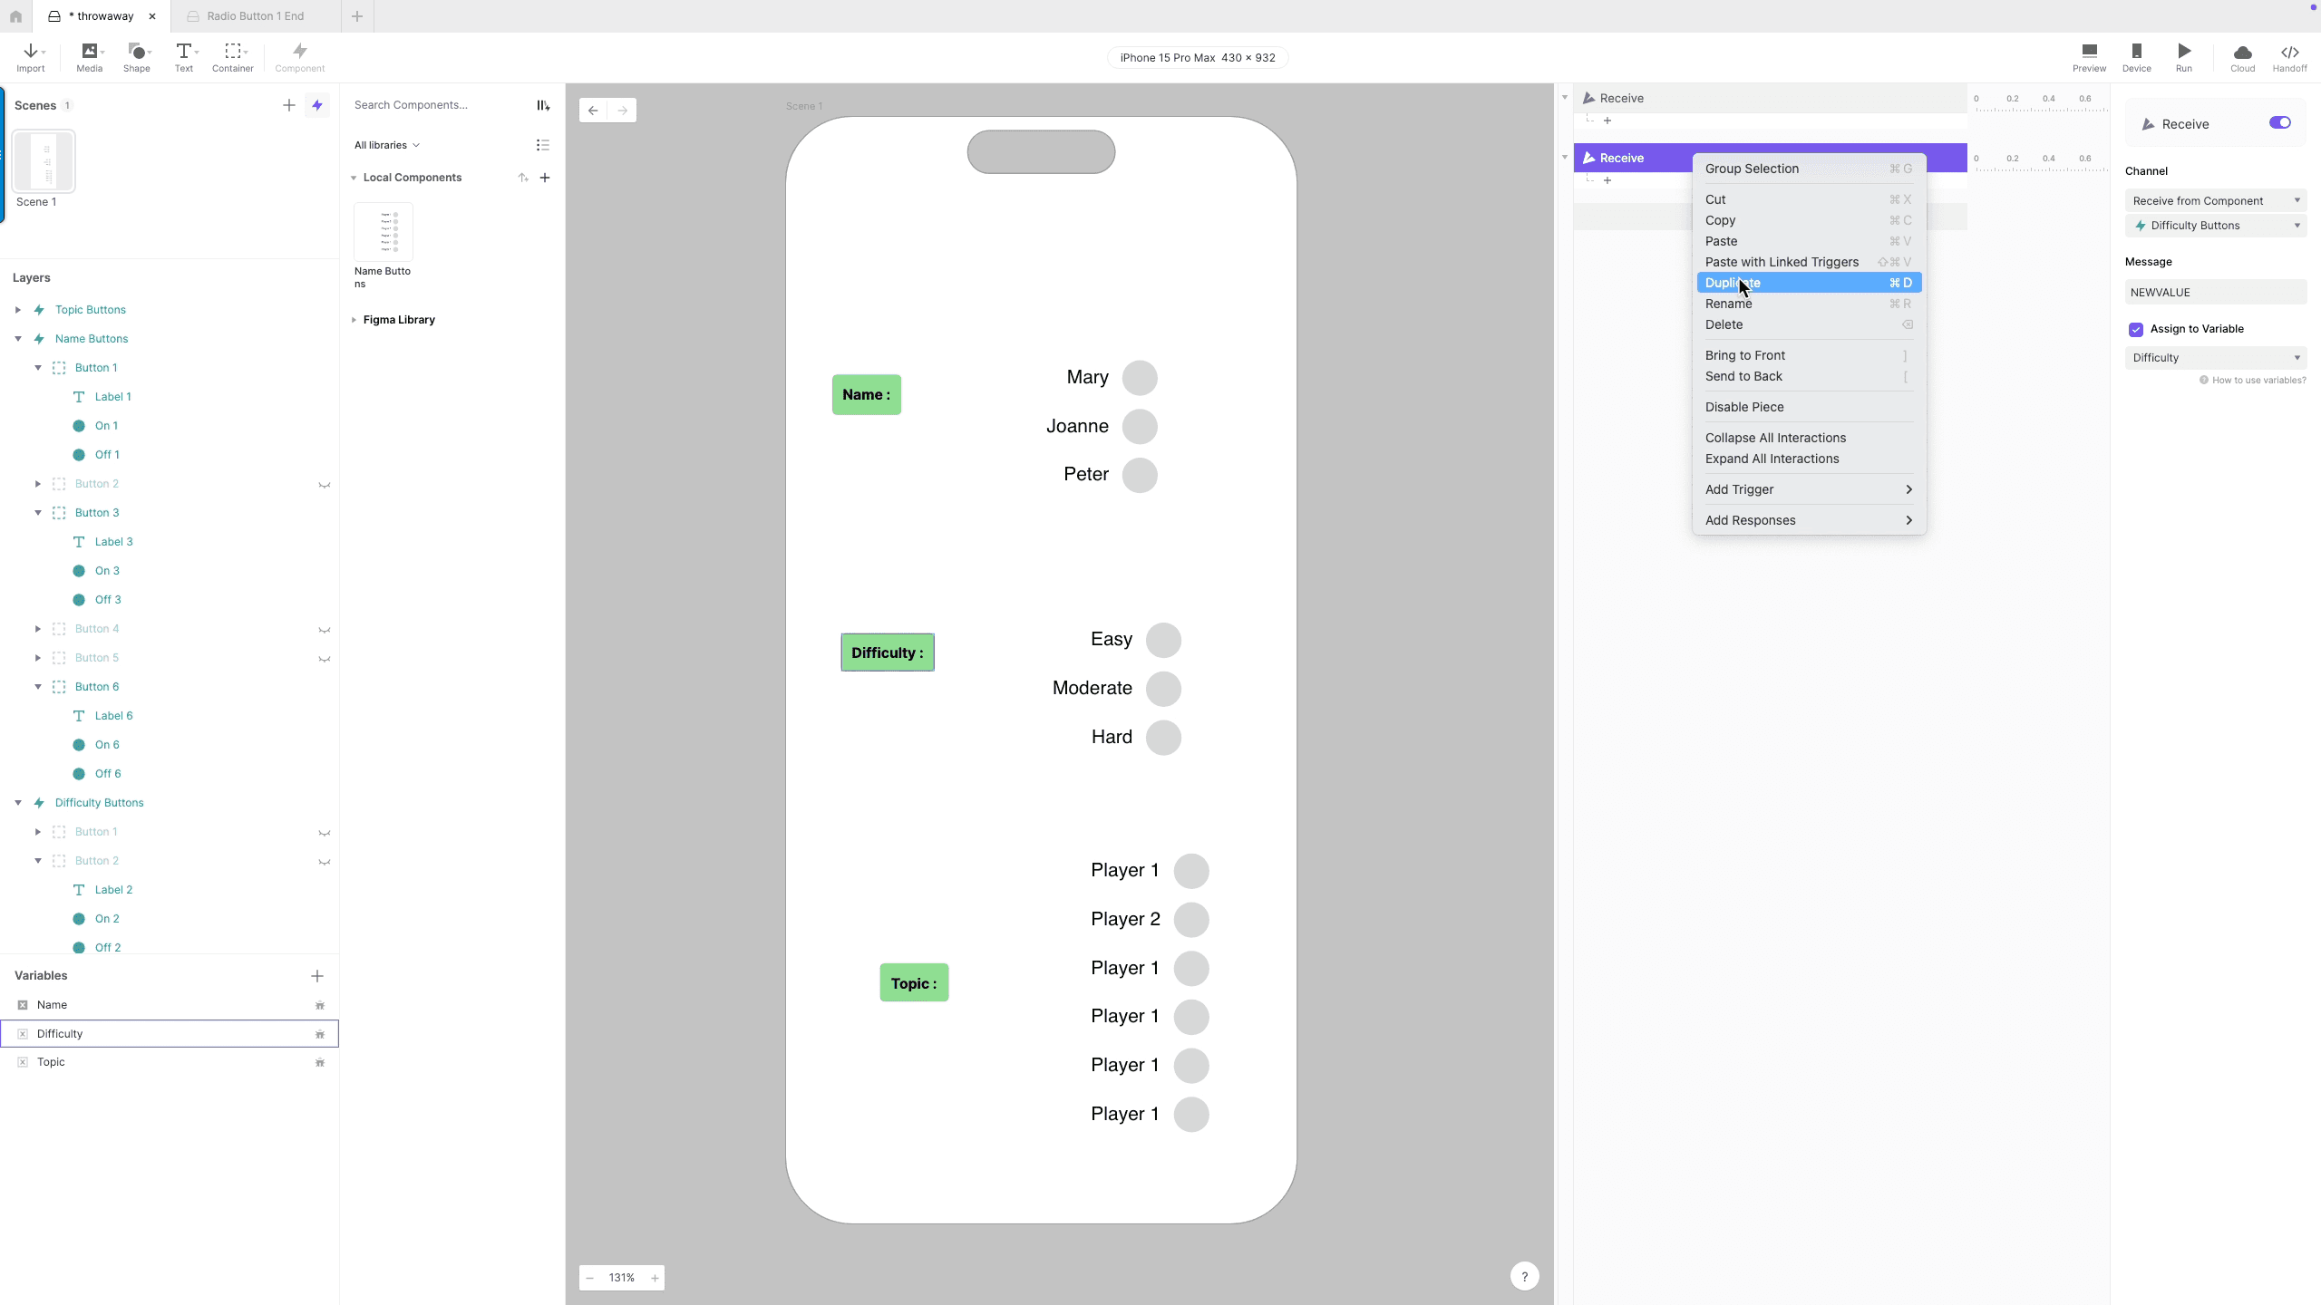Pin the Topic variable
The height and width of the screenshot is (1305, 2321).
(319, 1062)
